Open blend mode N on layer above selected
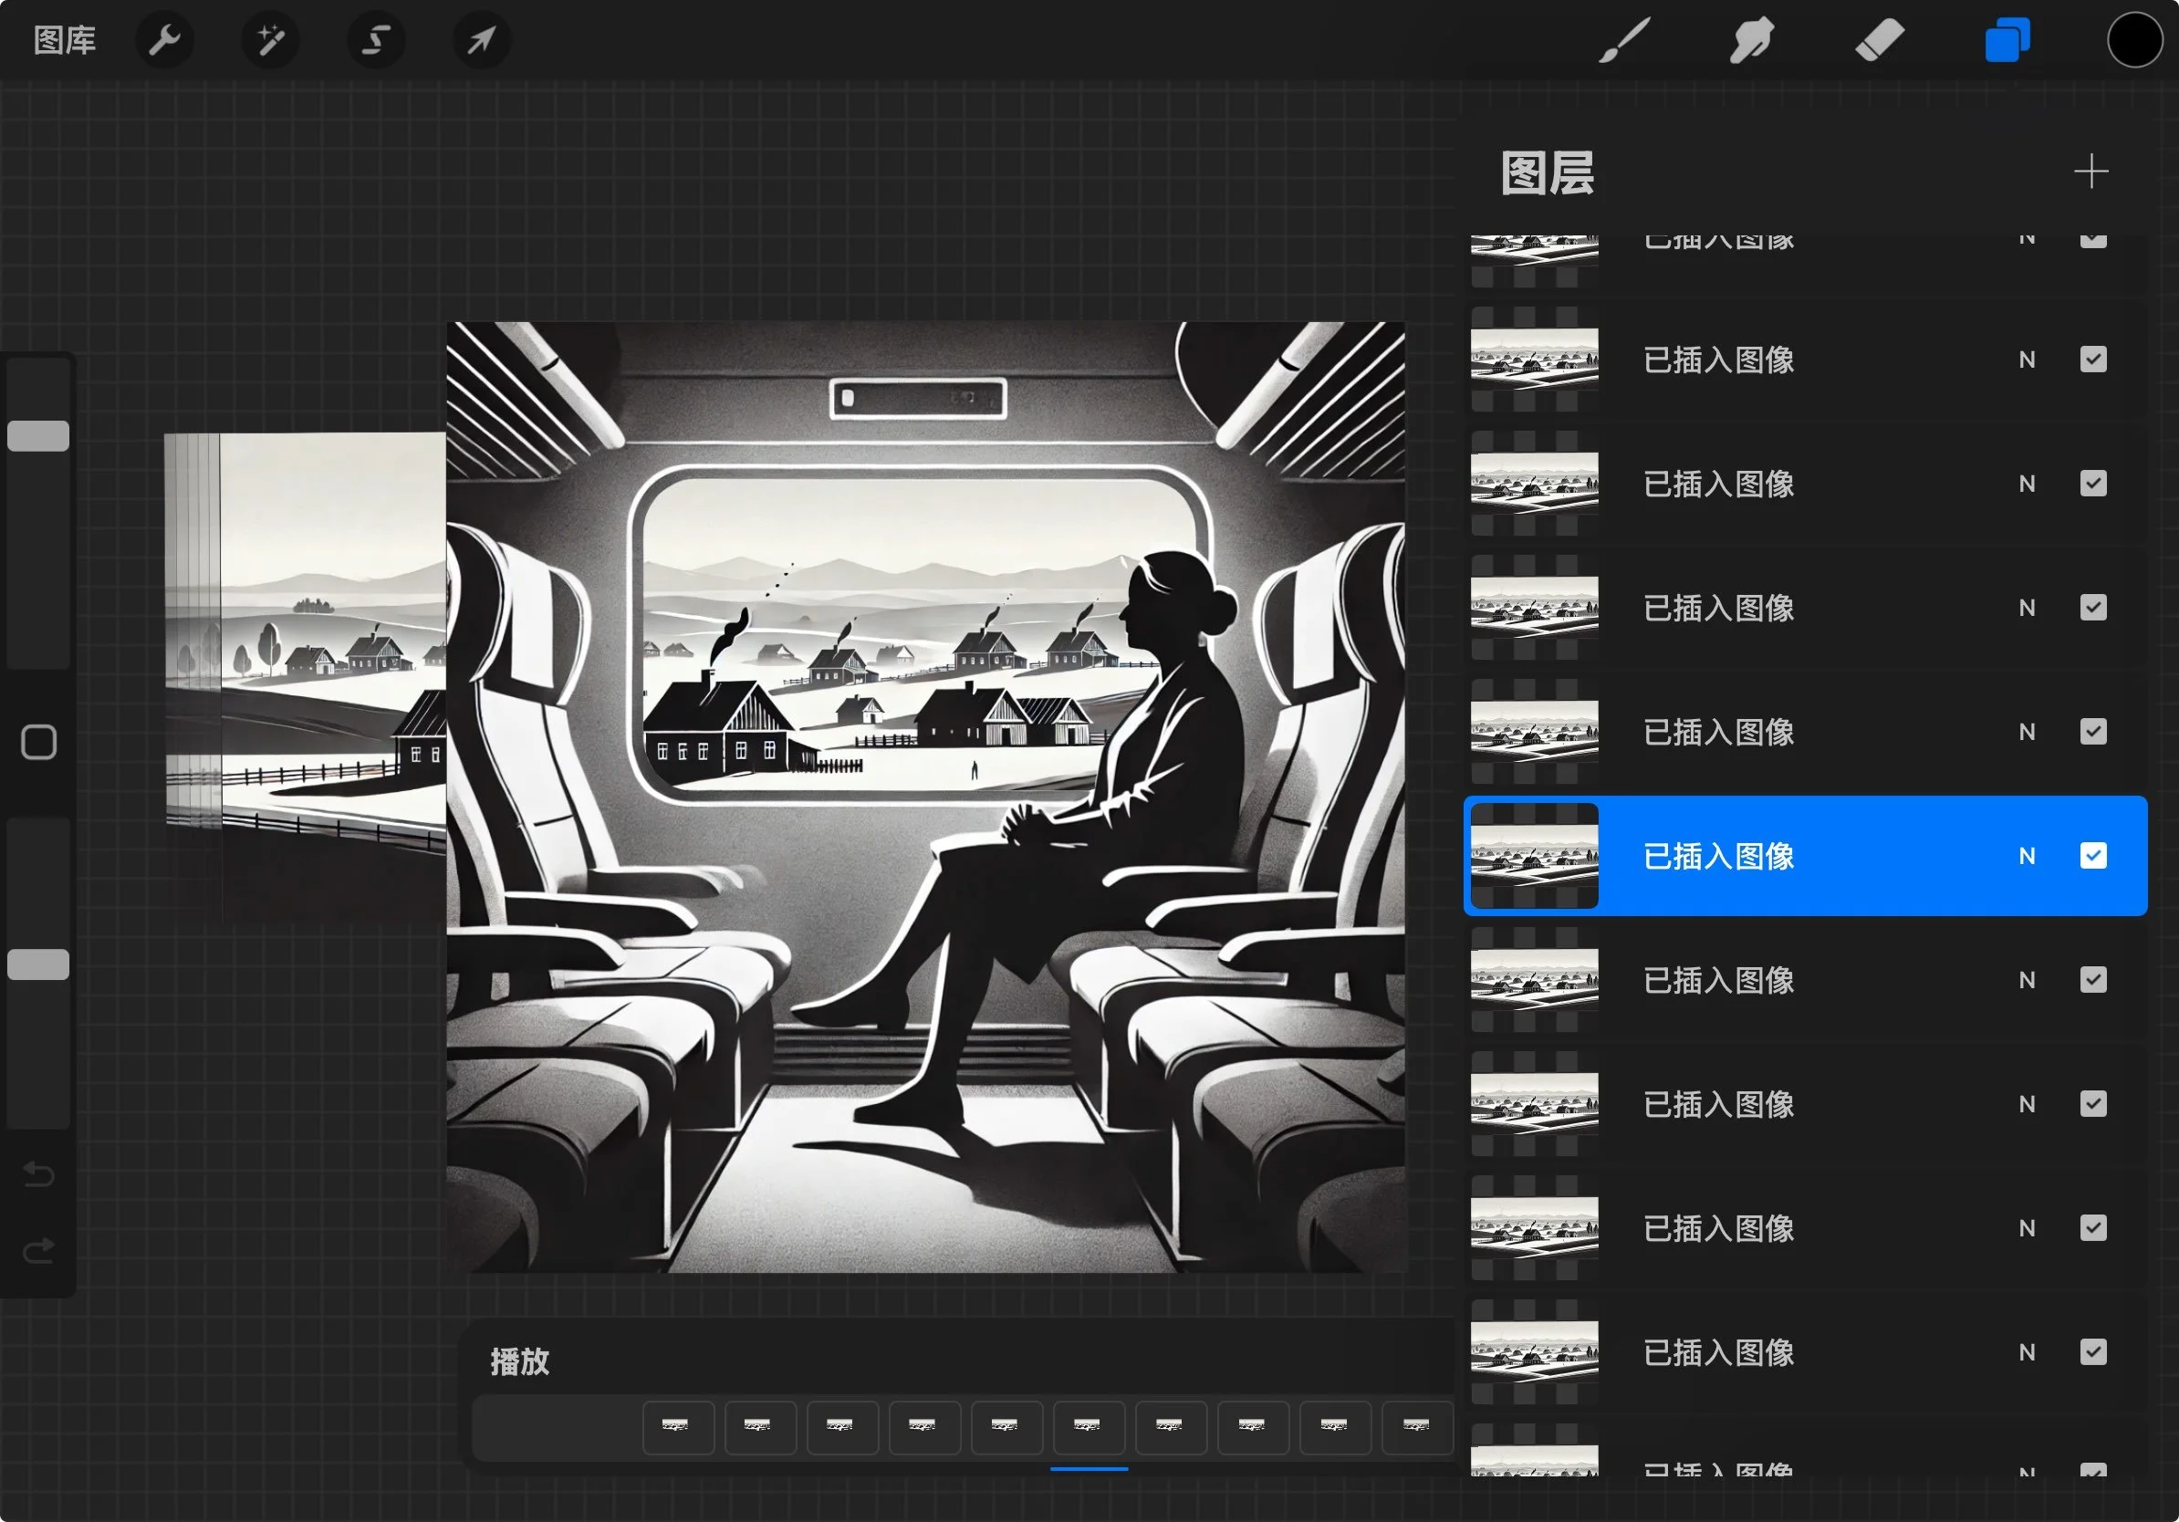The height and width of the screenshot is (1522, 2179). [2027, 733]
